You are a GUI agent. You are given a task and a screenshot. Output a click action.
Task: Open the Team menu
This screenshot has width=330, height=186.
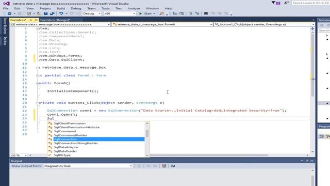[x=91, y=8]
